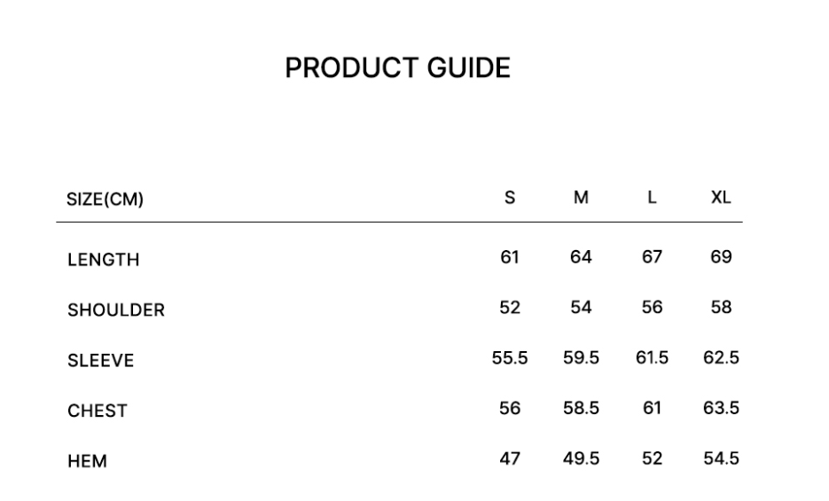Select the M size column header
829x501 pixels.
click(581, 199)
